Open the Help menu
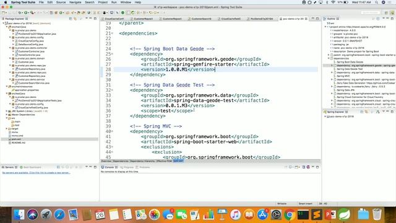396x223 pixels. (137, 2)
